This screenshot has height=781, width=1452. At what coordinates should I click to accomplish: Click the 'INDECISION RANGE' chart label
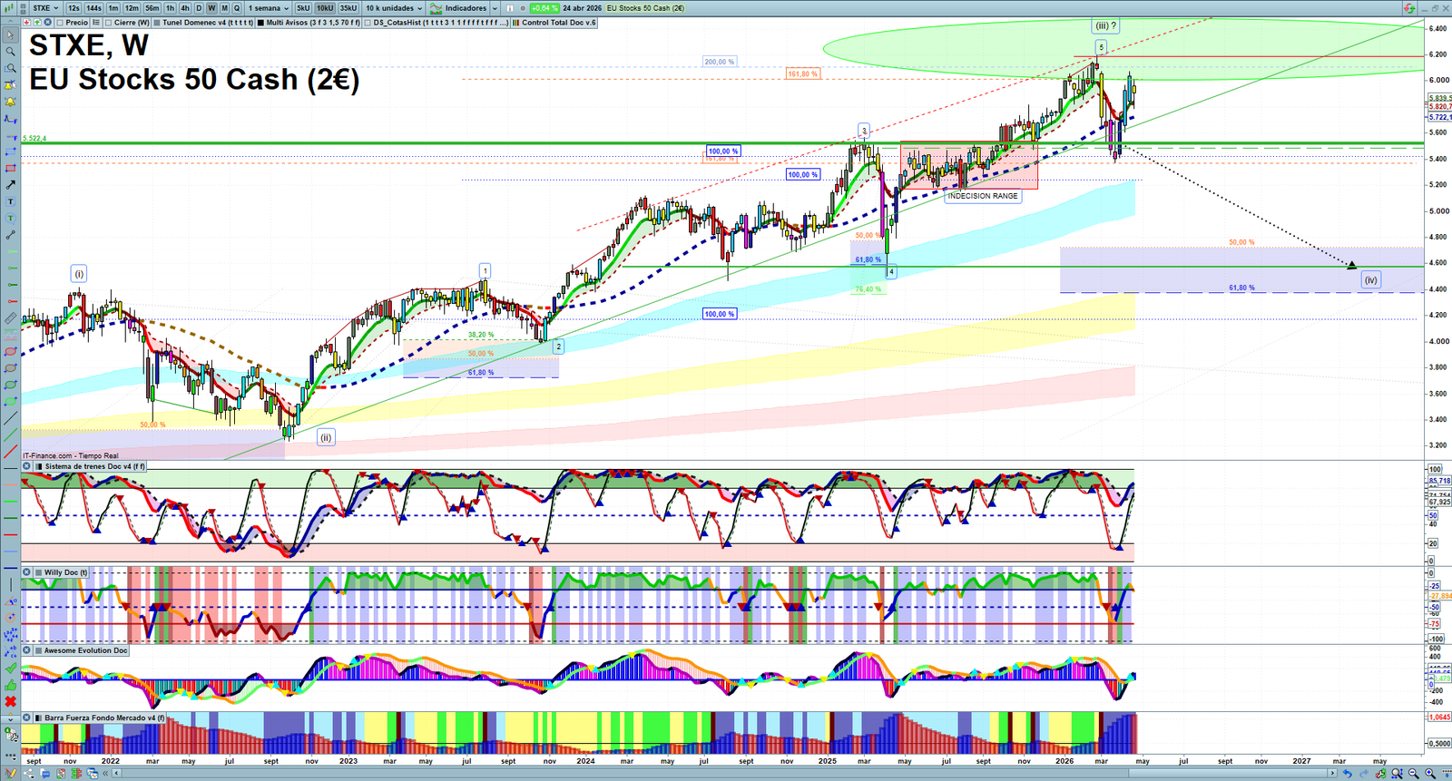coord(983,196)
